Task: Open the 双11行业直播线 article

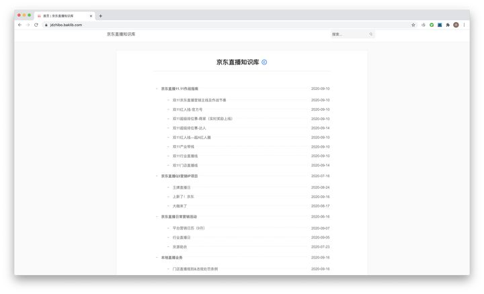Action: [x=186, y=156]
